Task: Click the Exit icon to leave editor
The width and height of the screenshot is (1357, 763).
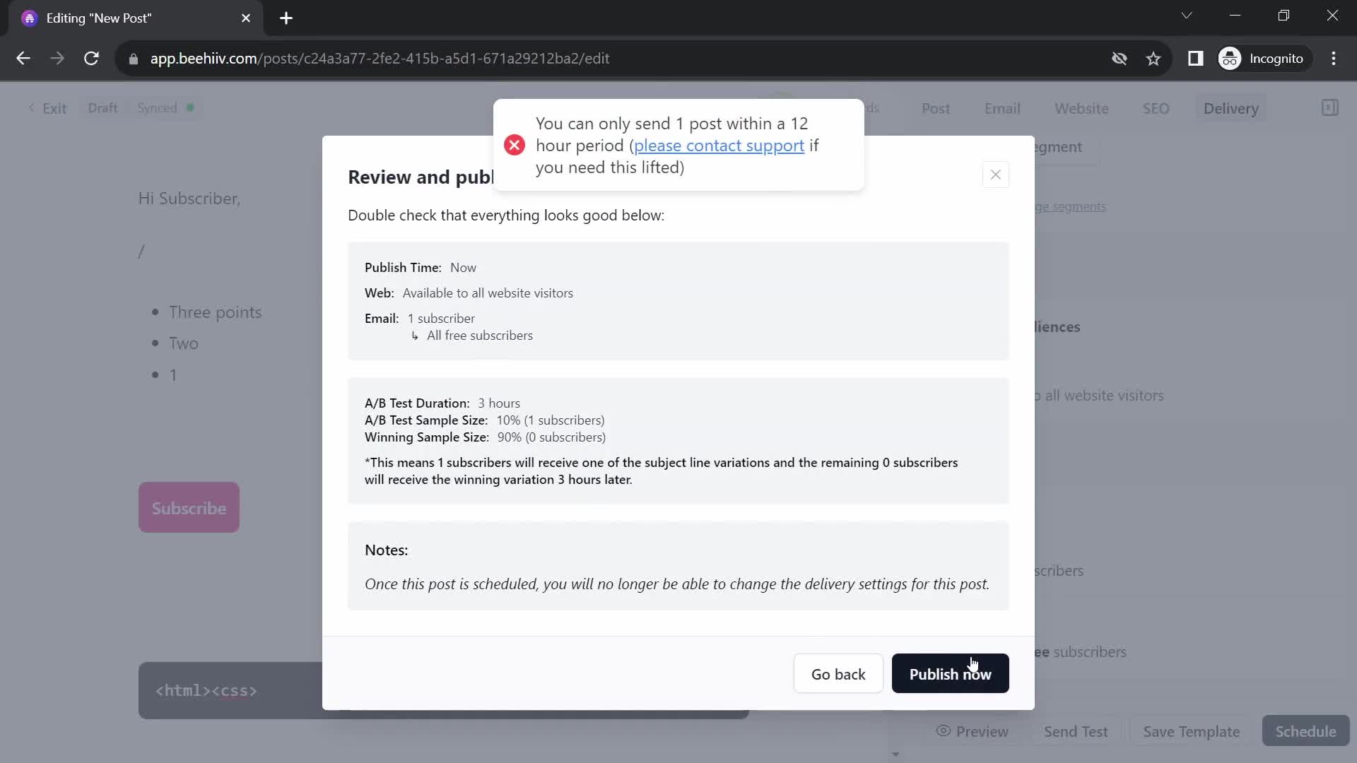Action: click(47, 107)
